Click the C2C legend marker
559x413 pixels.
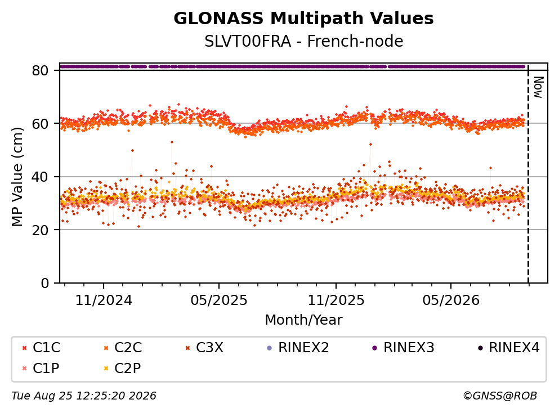(x=106, y=348)
